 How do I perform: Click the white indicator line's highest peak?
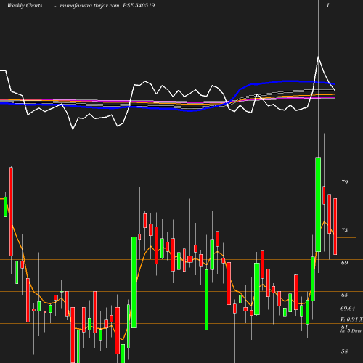pos(318,57)
